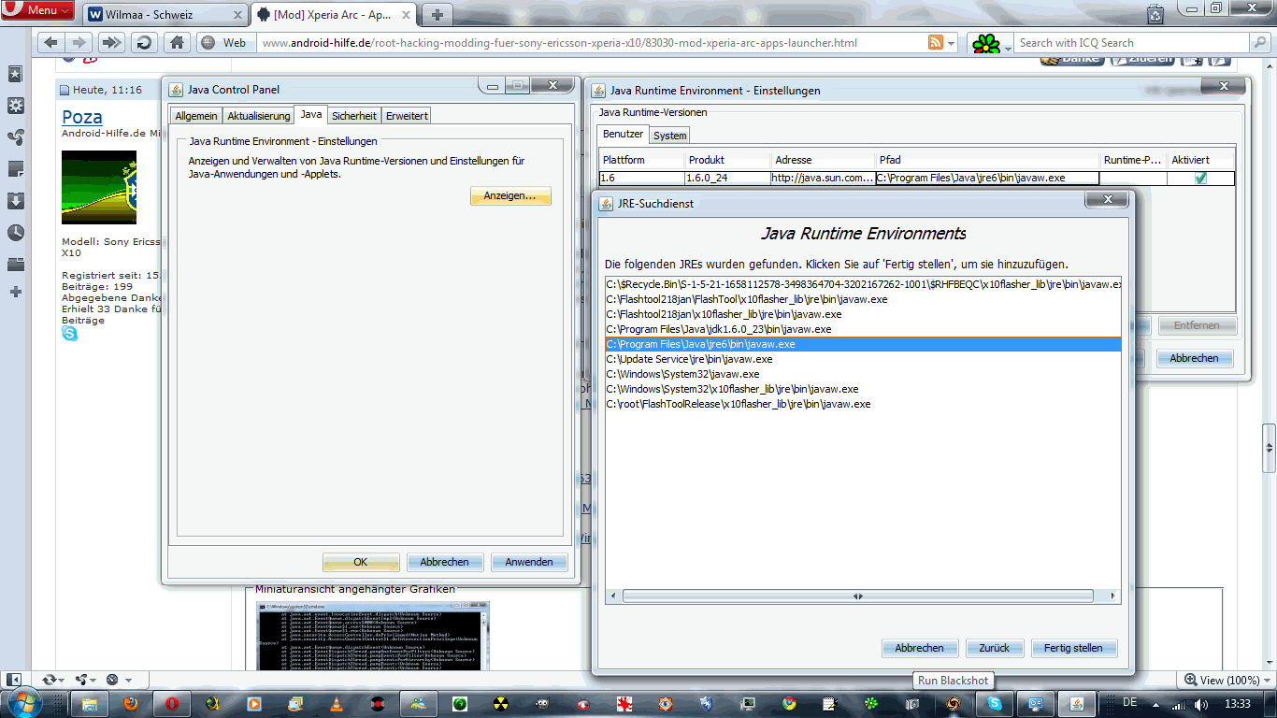Open the Links folder panel in Opera sidebar
This screenshot has height=718, width=1277.
(15, 265)
